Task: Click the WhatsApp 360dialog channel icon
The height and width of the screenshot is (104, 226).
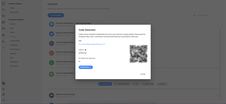Action: coord(51,63)
